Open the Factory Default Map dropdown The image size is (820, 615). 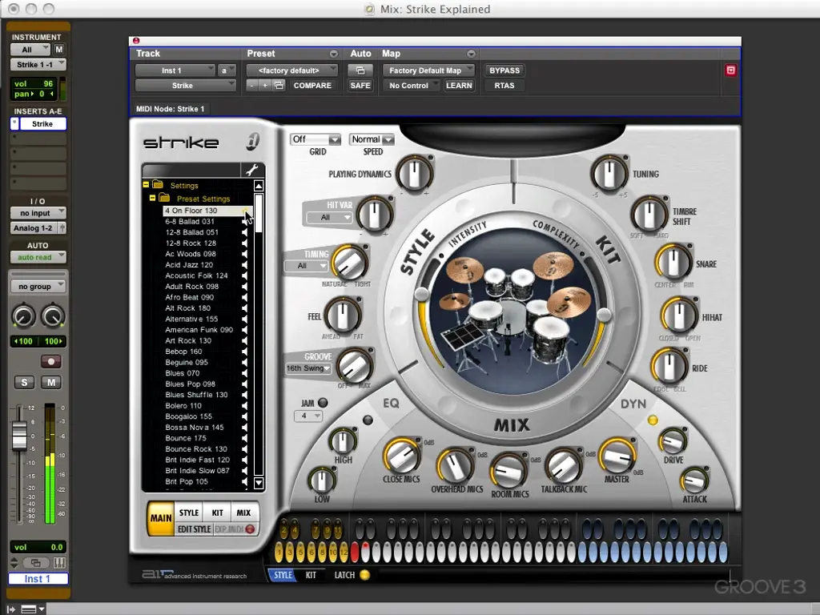[x=429, y=70]
